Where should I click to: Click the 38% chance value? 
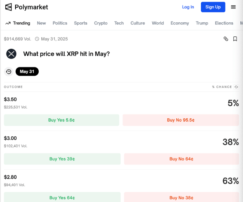click(x=231, y=142)
